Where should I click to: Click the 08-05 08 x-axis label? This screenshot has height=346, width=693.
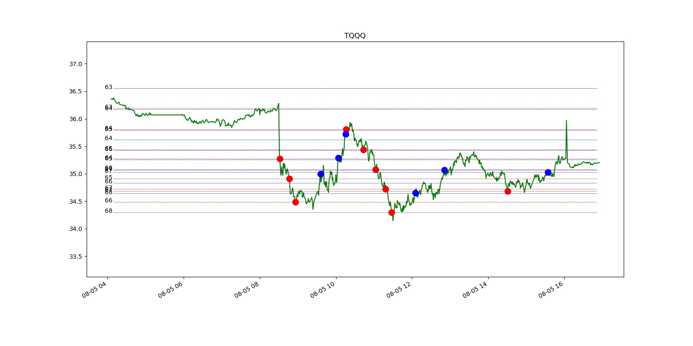[247, 289]
